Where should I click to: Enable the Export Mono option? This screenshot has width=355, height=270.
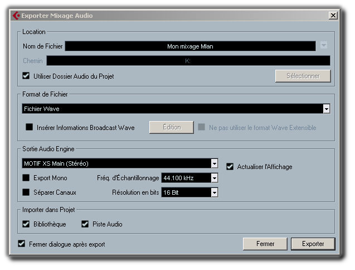(x=26, y=178)
